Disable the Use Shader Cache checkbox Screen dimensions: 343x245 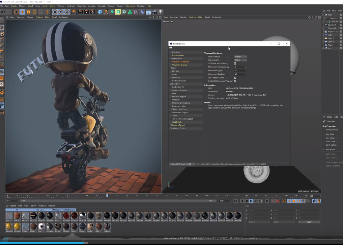click(235, 78)
